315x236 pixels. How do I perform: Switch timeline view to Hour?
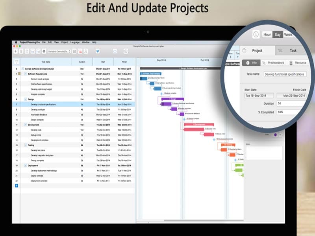point(268,35)
